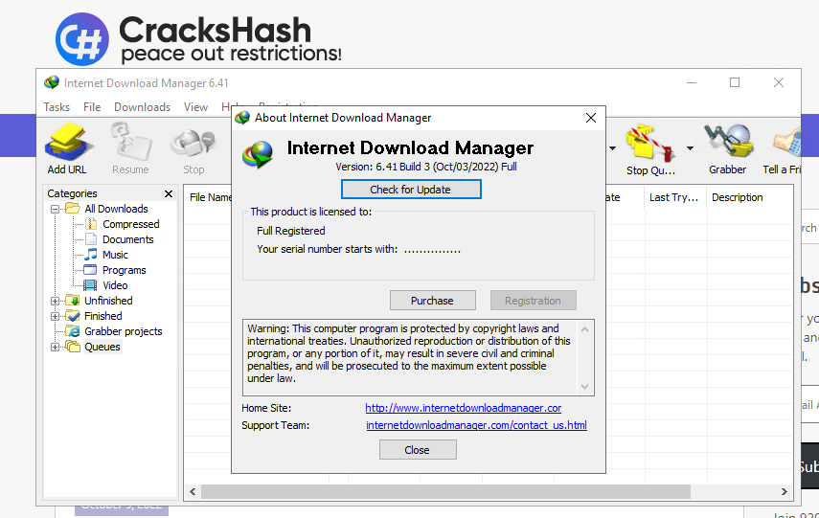Select the Documents category

click(128, 239)
